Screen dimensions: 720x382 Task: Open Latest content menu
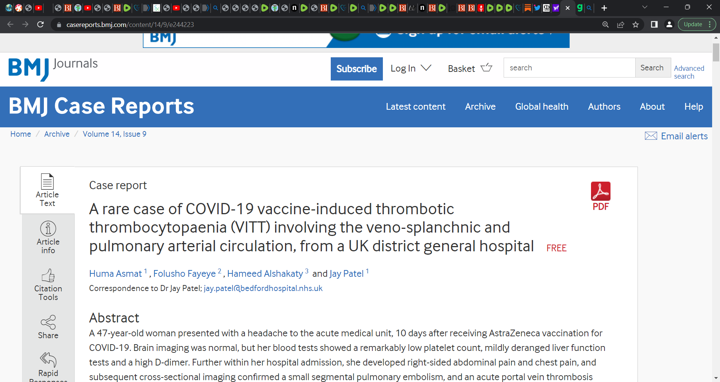click(415, 107)
